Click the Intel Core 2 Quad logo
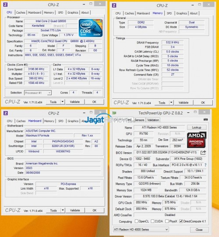219x237 pixels. (91, 28)
